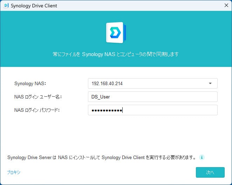Close the Synology Drive Client window
Screen dimensions: 232x185
pos(226,6)
